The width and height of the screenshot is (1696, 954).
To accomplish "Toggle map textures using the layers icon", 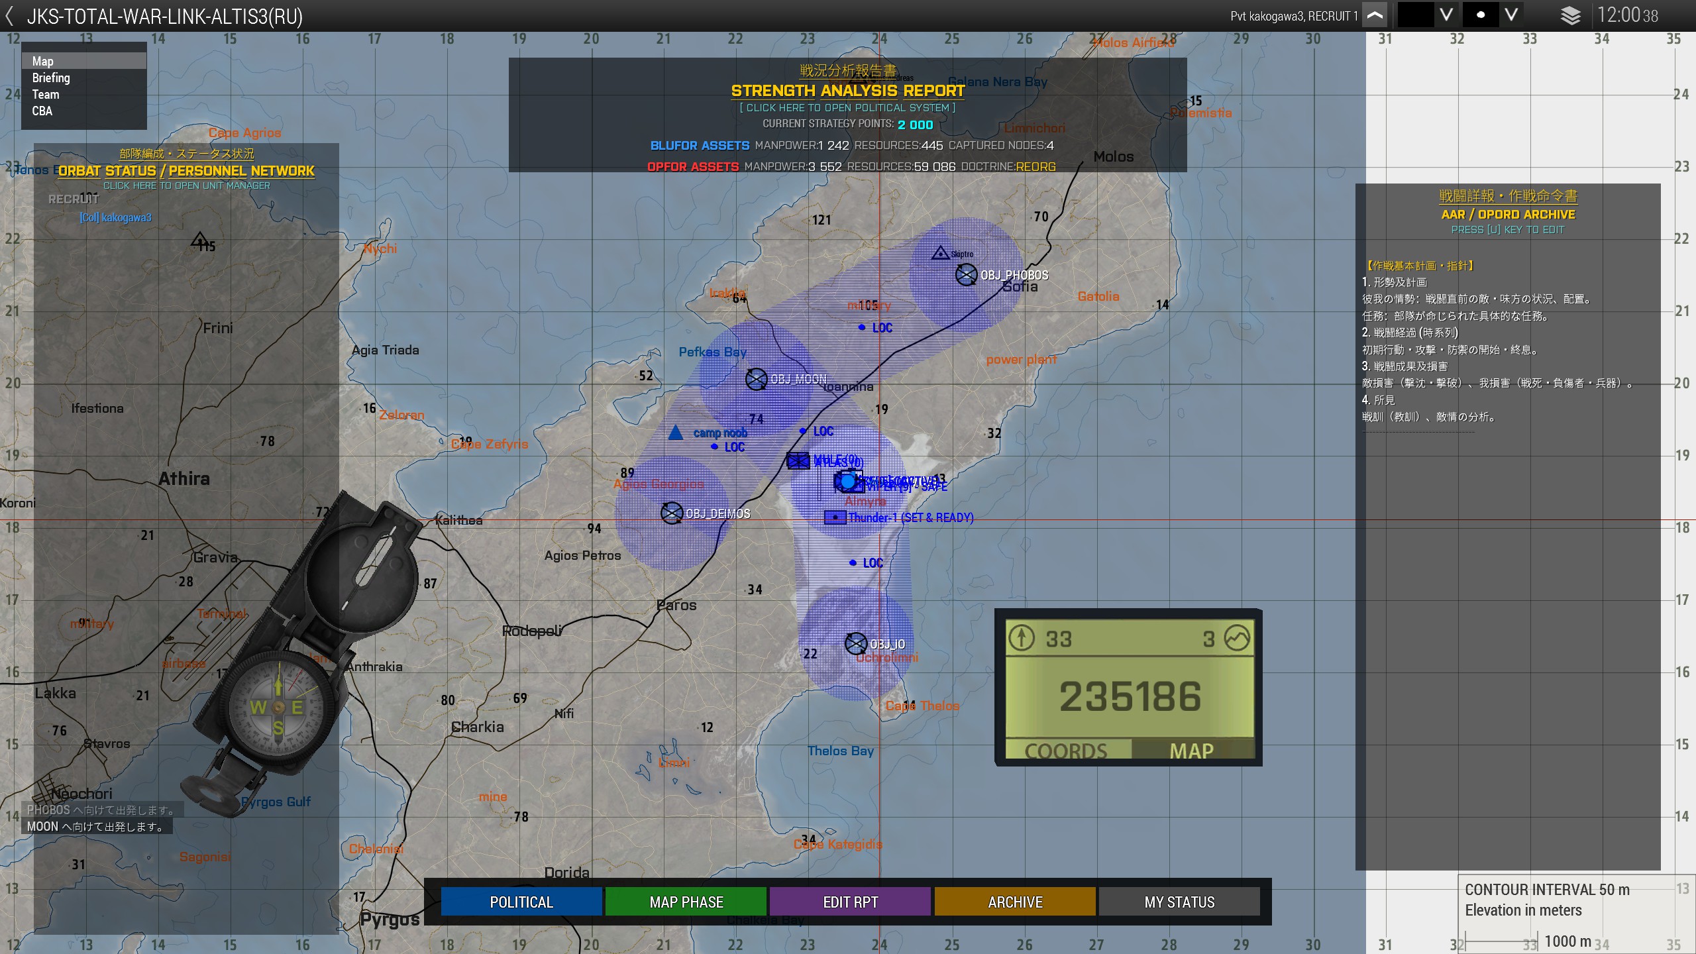I will [1570, 16].
